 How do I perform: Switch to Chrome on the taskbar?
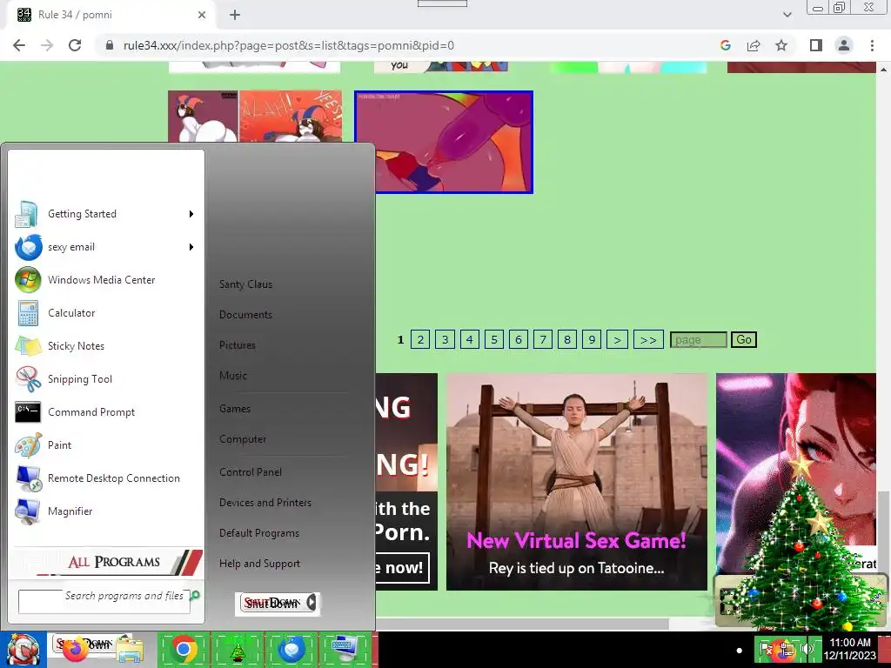point(183,650)
